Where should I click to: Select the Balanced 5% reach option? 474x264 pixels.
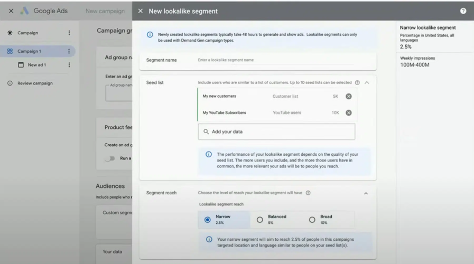[260, 220]
